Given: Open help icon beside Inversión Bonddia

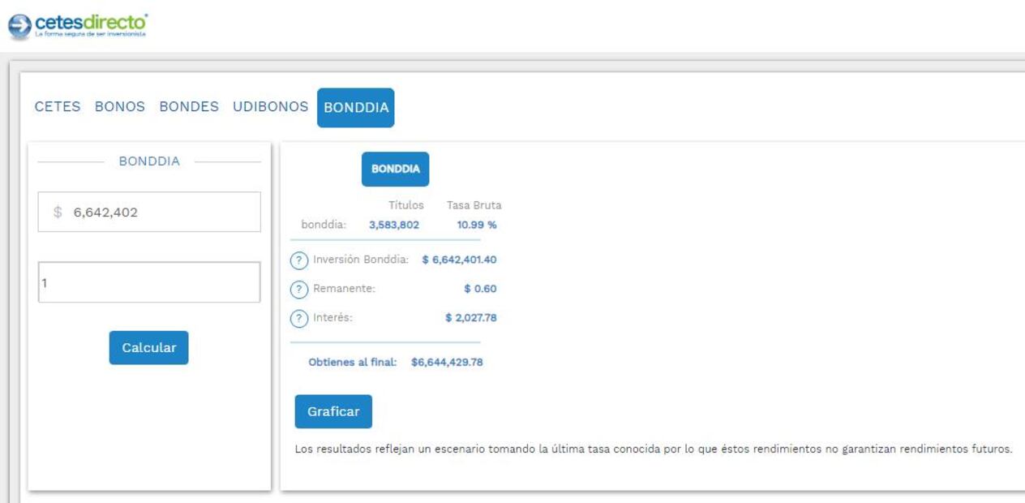Looking at the screenshot, I should (x=299, y=260).
